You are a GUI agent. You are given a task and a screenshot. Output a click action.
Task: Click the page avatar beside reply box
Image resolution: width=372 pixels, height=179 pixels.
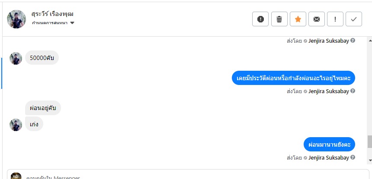tap(16, 176)
